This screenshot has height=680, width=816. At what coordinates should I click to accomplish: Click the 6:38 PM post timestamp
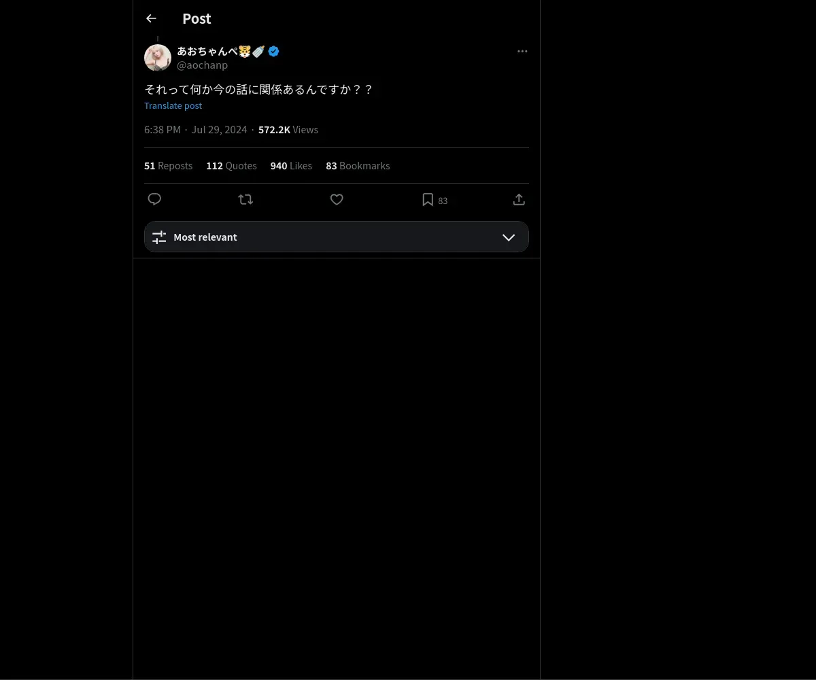click(x=163, y=130)
